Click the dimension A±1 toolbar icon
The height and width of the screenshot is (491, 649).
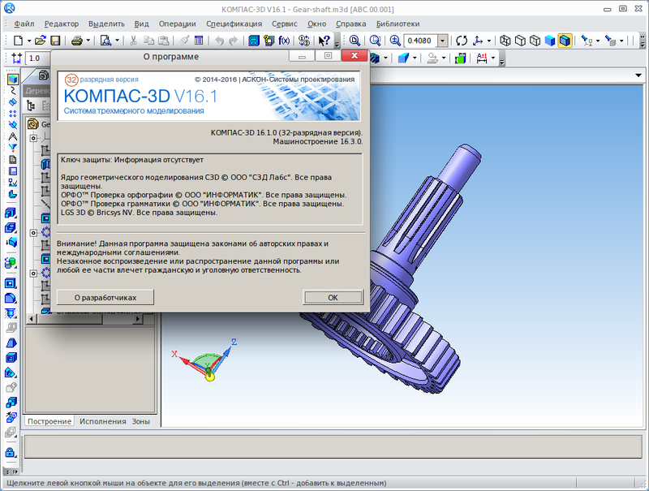coord(482,58)
